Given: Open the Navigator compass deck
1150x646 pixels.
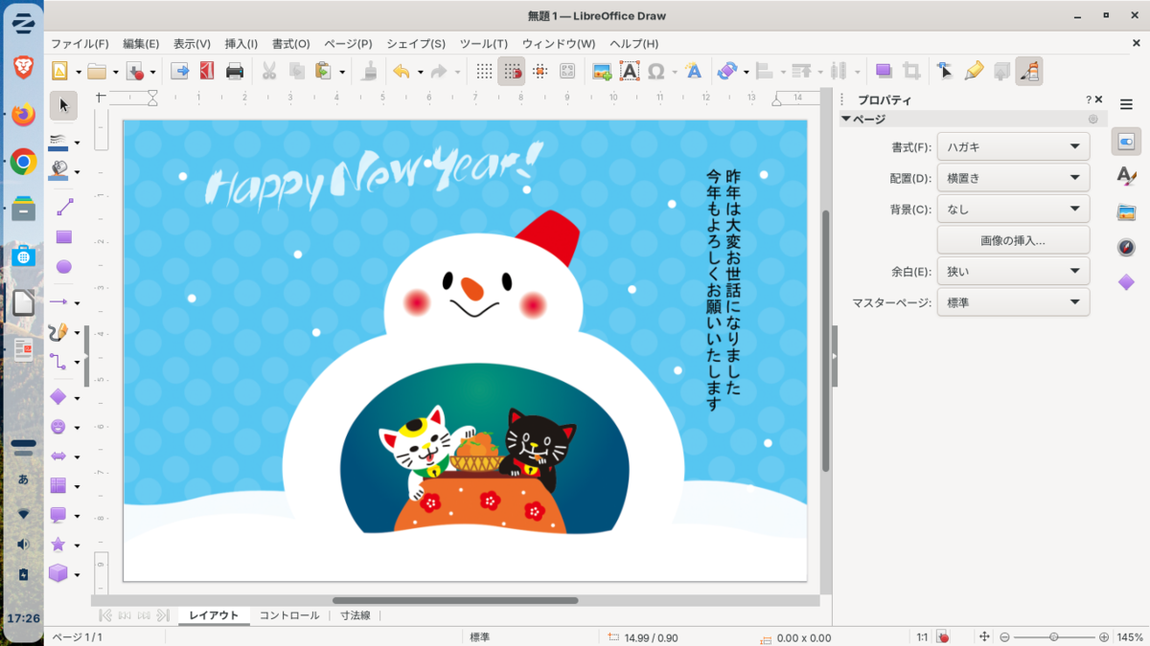Looking at the screenshot, I should pyautogui.click(x=1126, y=248).
